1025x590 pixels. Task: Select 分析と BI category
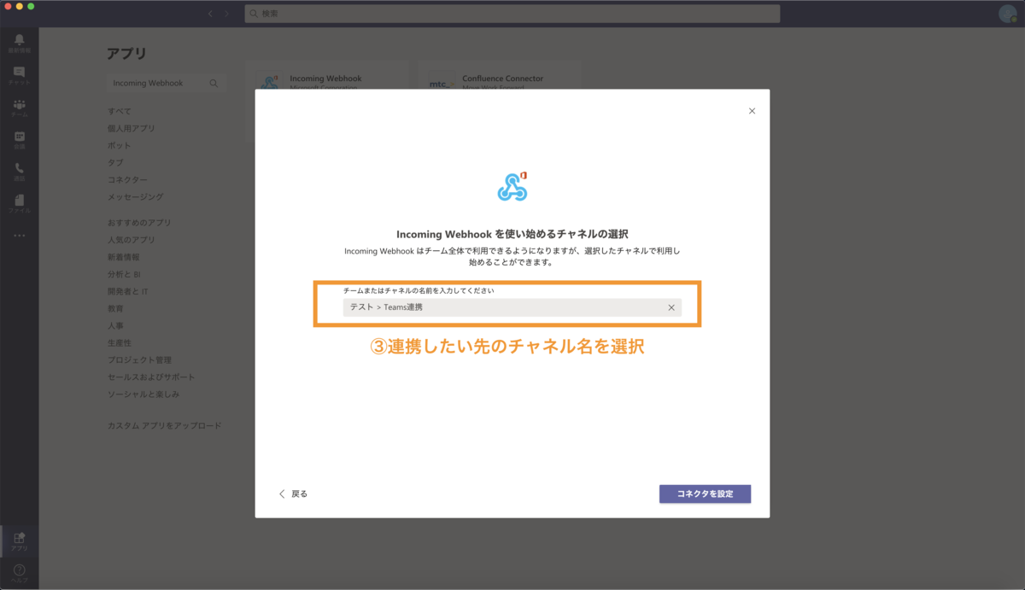124,274
